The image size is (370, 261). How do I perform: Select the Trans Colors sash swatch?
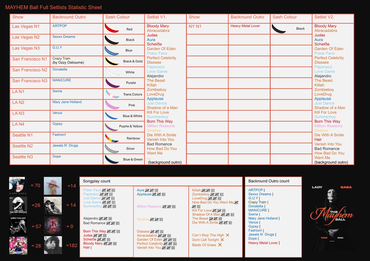(x=113, y=94)
